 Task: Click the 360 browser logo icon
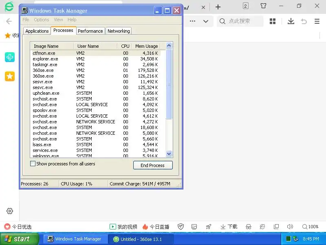pos(9,7)
